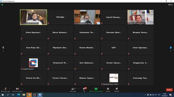Click muted mic icon on ТПП МО2 tile
Viewport: 174px width, 97px height.
click(x=48, y=23)
